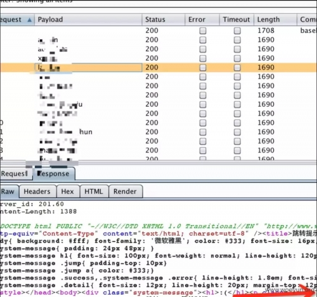Tick the Timeout checkbox in the highlighted row

coord(237,68)
